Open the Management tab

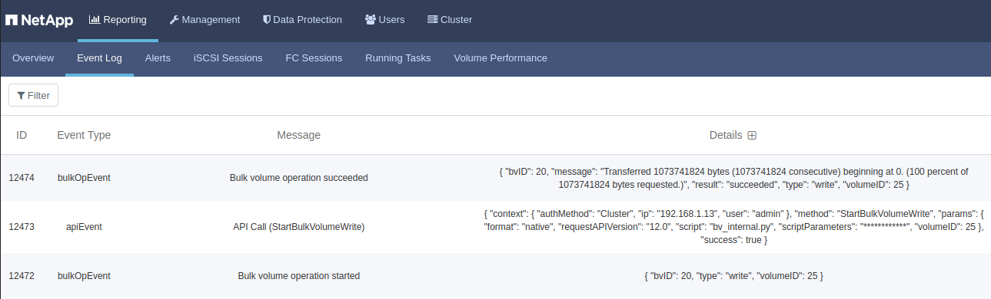[x=205, y=20]
